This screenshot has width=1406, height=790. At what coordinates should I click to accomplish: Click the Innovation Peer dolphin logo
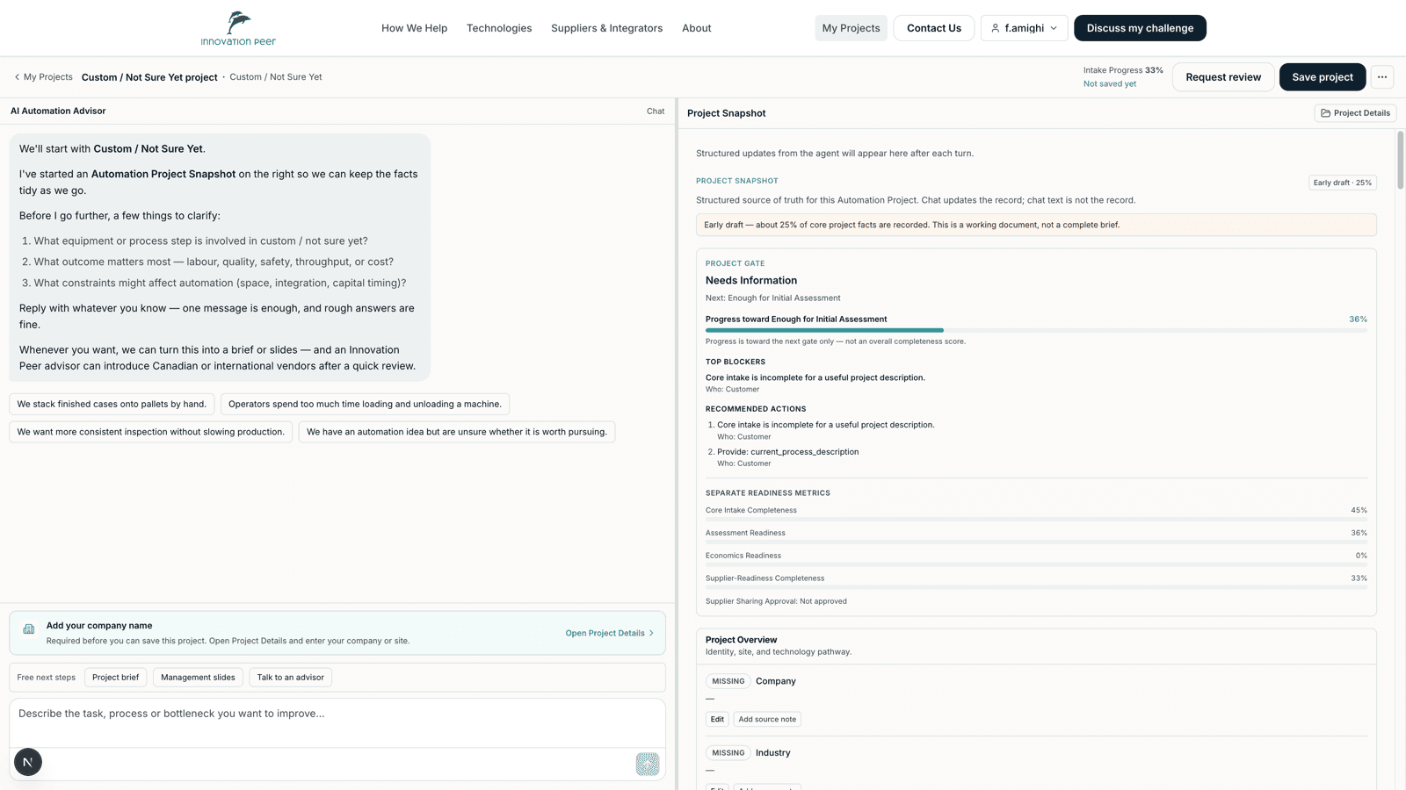coord(238,28)
